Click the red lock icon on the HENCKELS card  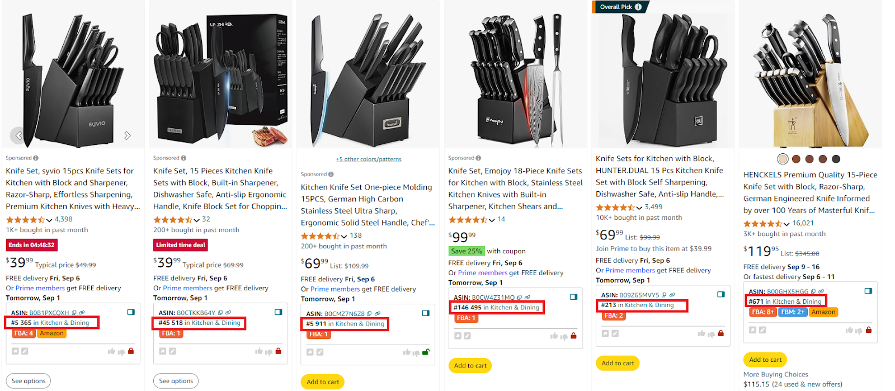pyautogui.click(x=869, y=330)
